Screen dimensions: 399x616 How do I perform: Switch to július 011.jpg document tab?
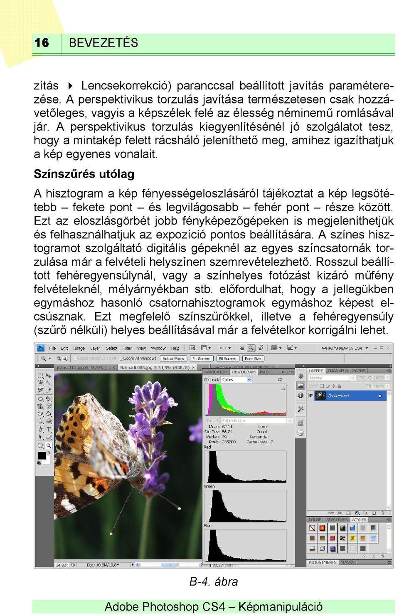[x=85, y=368]
